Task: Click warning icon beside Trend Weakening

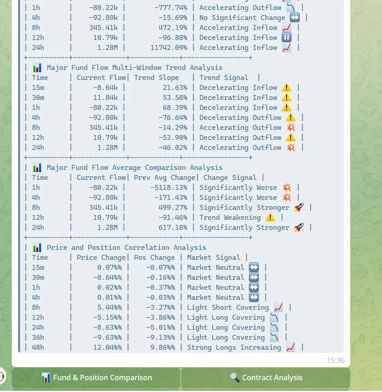Action: point(270,218)
